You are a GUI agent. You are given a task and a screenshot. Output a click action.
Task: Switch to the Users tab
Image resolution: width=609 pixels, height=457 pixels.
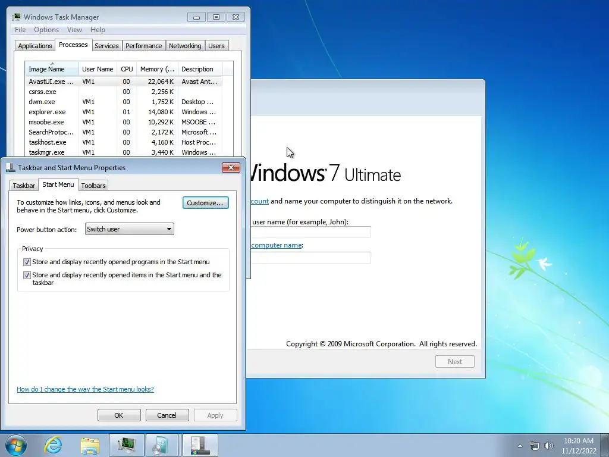click(216, 45)
